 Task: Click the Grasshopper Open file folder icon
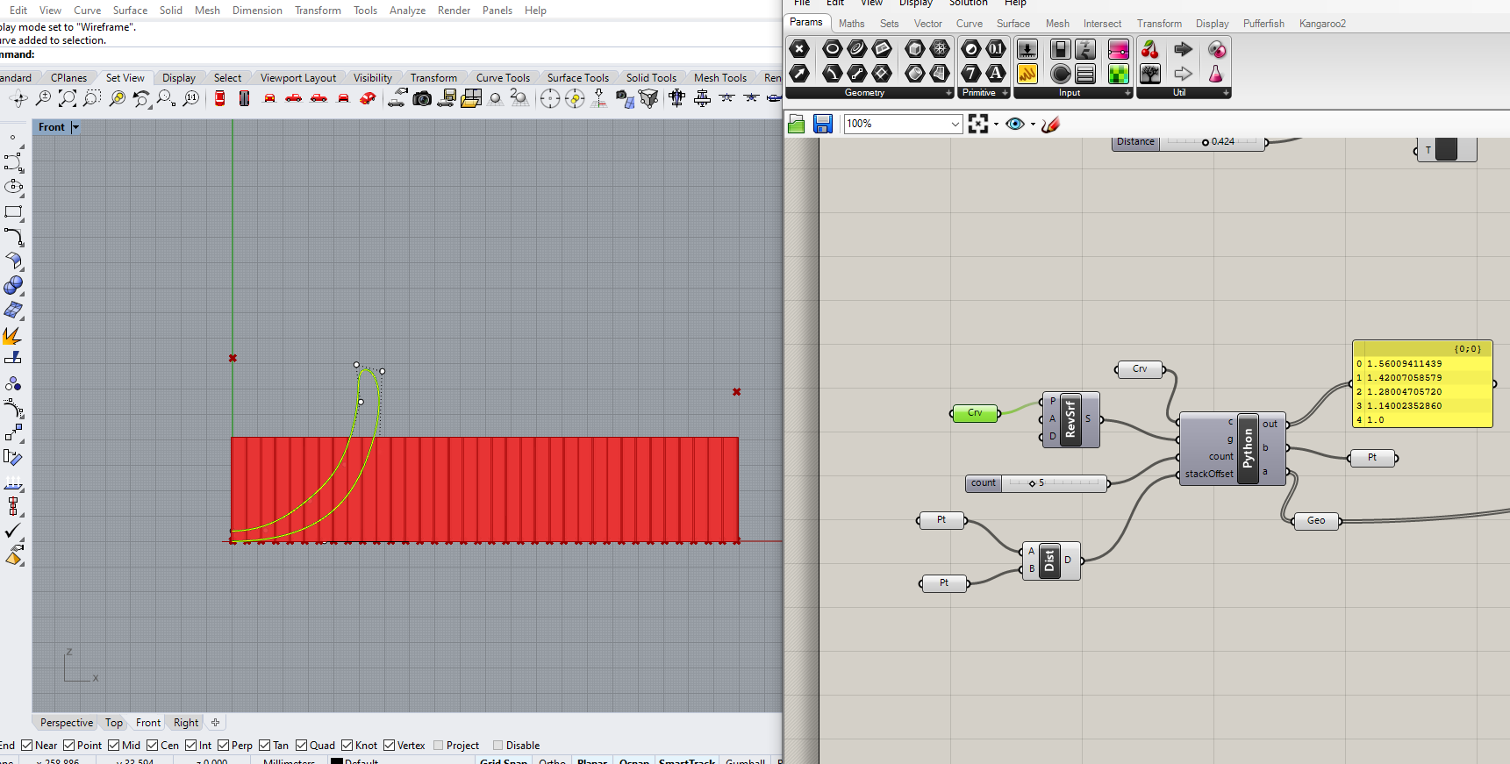797,124
